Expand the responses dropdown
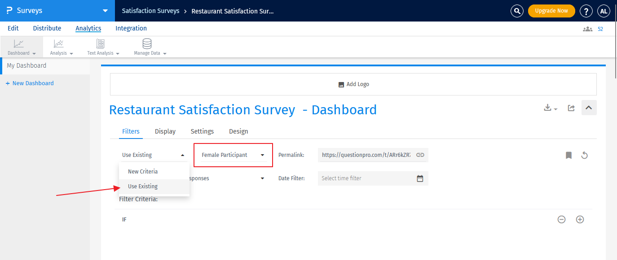The width and height of the screenshot is (617, 260). pos(262,178)
